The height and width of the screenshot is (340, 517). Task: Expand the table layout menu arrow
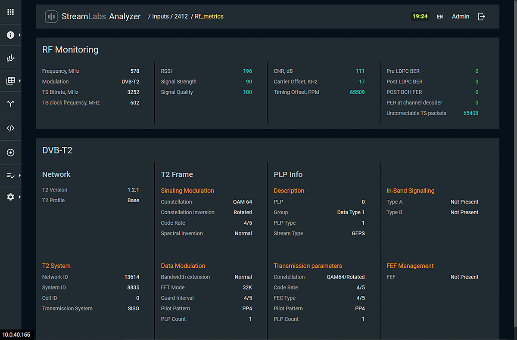[x=19, y=81]
